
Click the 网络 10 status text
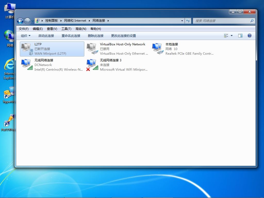tap(171, 49)
